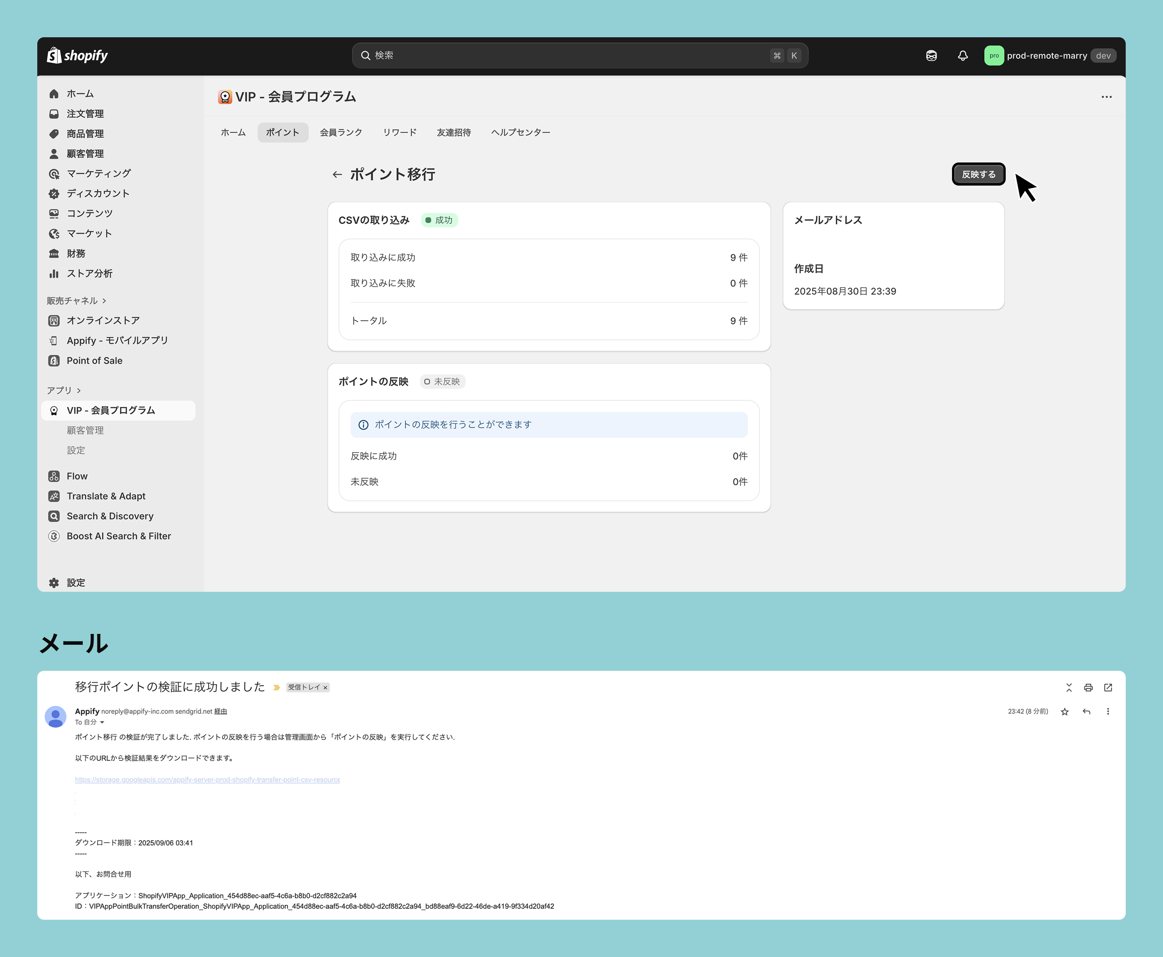Click the reply arrow icon in email
1163x957 pixels.
click(1086, 712)
